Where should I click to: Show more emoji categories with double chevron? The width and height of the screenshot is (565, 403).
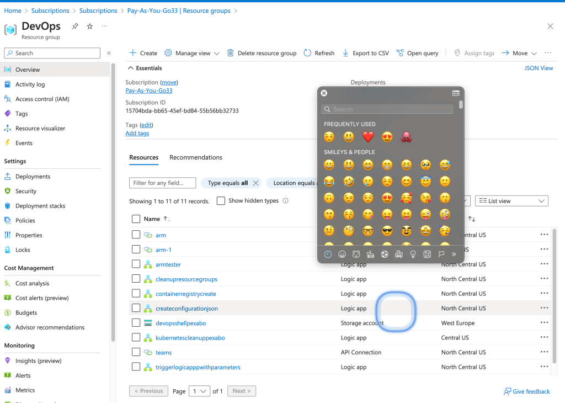454,254
